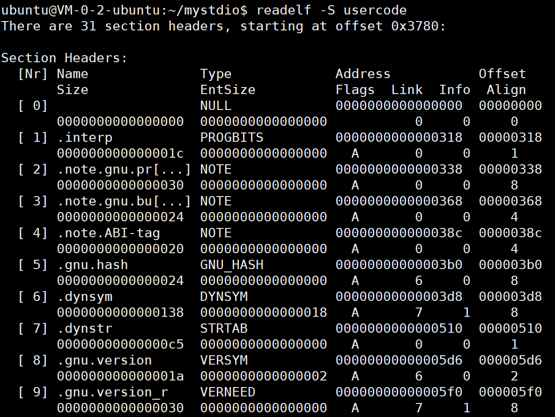The width and height of the screenshot is (555, 417).
Task: Click the Link value '7' on .dynsym row
Action: [x=419, y=312]
